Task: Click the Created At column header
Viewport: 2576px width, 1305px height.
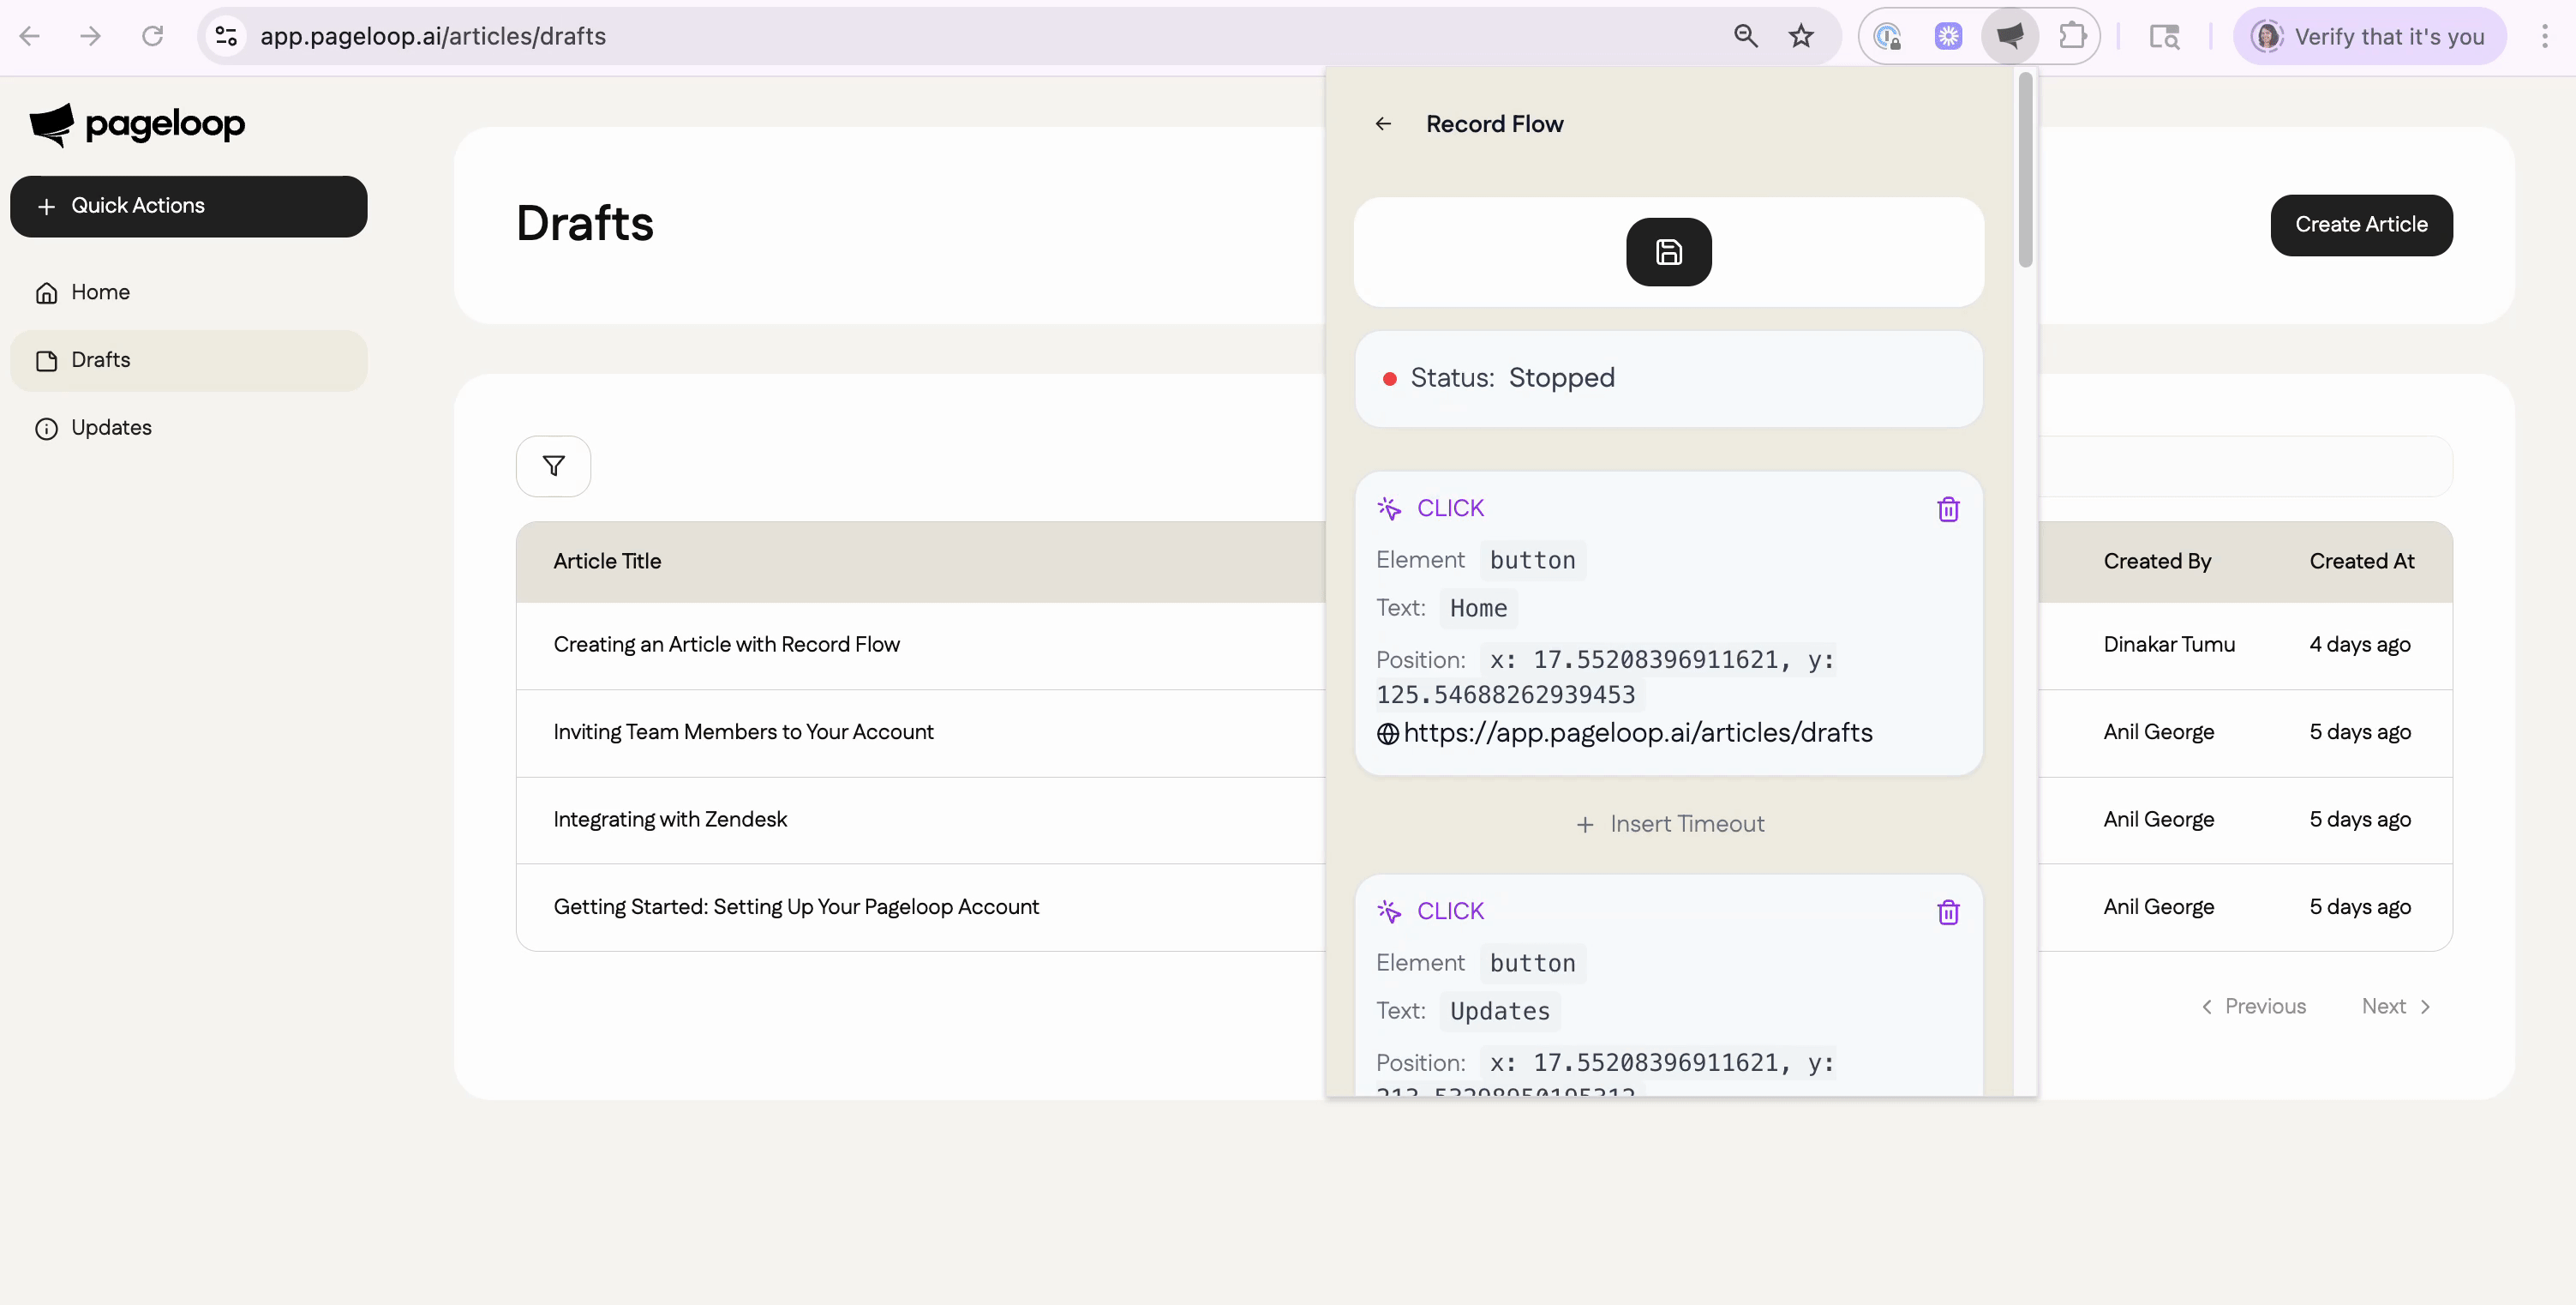Action: coord(2362,562)
